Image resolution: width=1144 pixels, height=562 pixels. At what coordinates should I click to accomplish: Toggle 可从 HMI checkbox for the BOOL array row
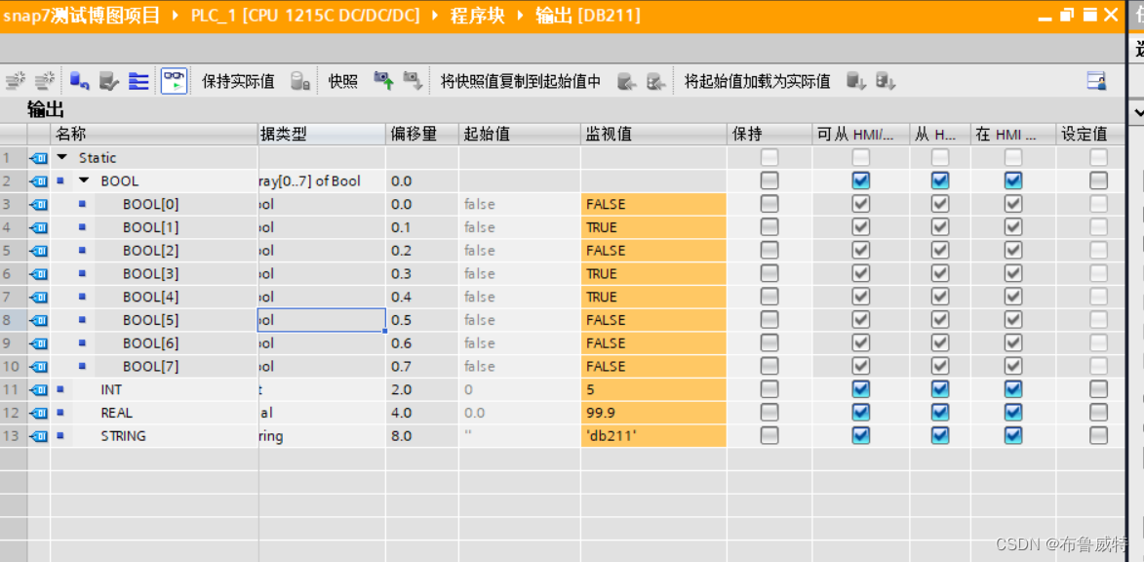(861, 181)
